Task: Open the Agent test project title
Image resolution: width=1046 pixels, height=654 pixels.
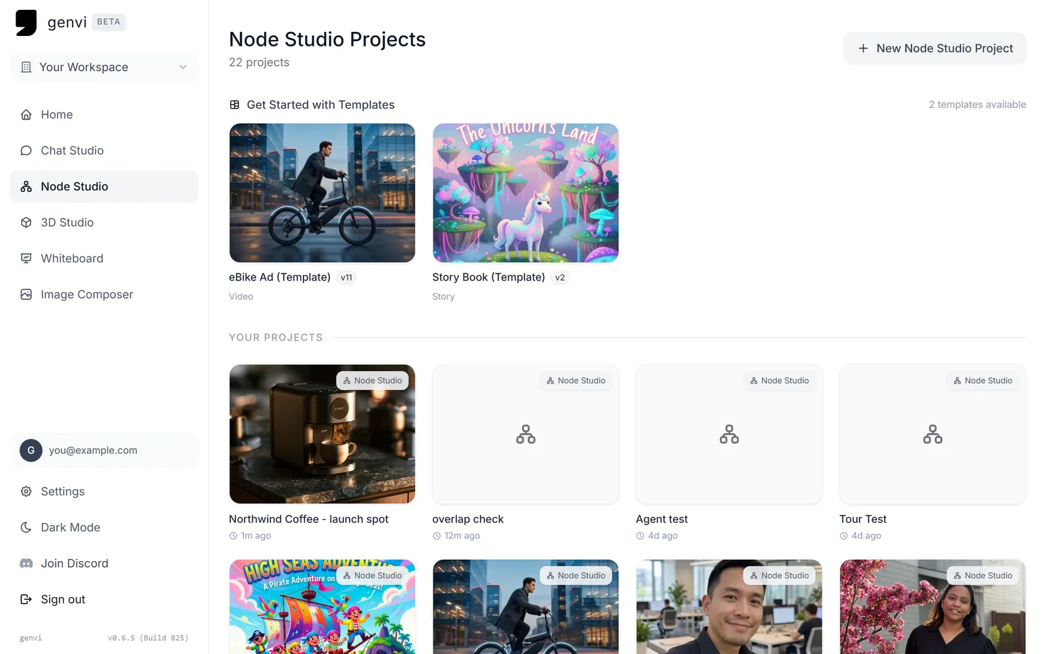Action: [x=662, y=519]
